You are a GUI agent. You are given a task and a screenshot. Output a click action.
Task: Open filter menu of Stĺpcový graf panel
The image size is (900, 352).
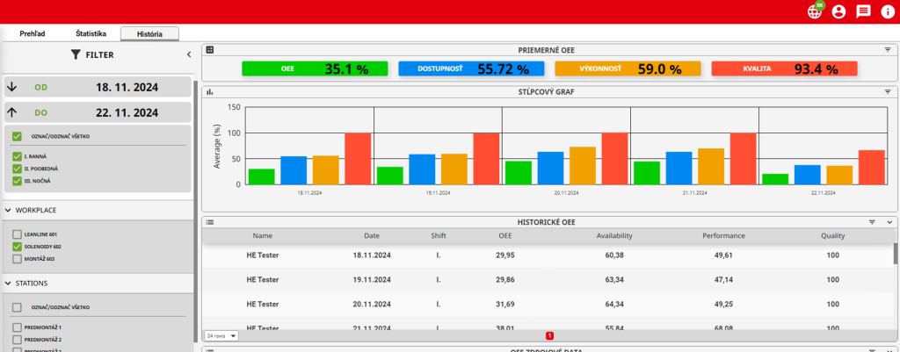pos(888,91)
